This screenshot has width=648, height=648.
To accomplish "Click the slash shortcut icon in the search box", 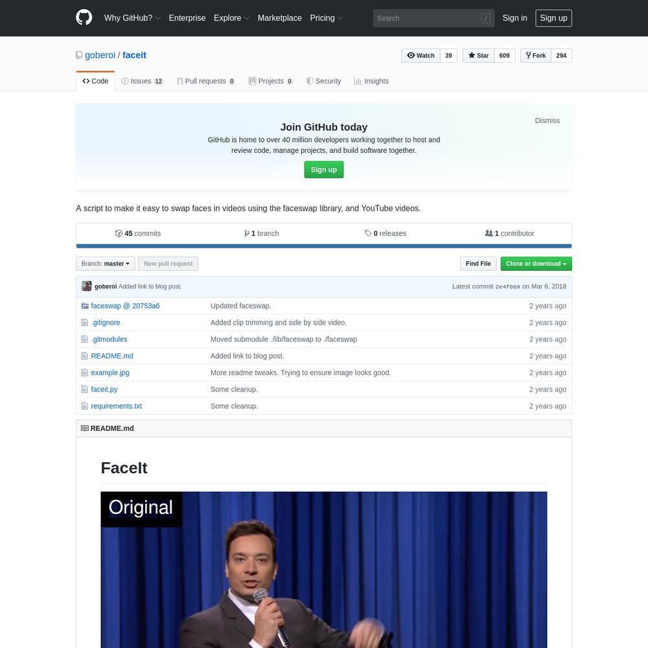I will pyautogui.click(x=485, y=18).
